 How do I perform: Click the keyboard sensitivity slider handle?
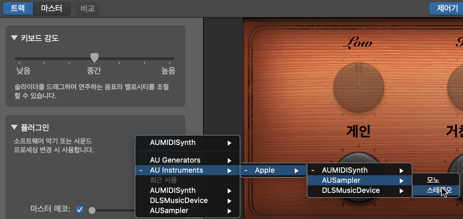95,57
